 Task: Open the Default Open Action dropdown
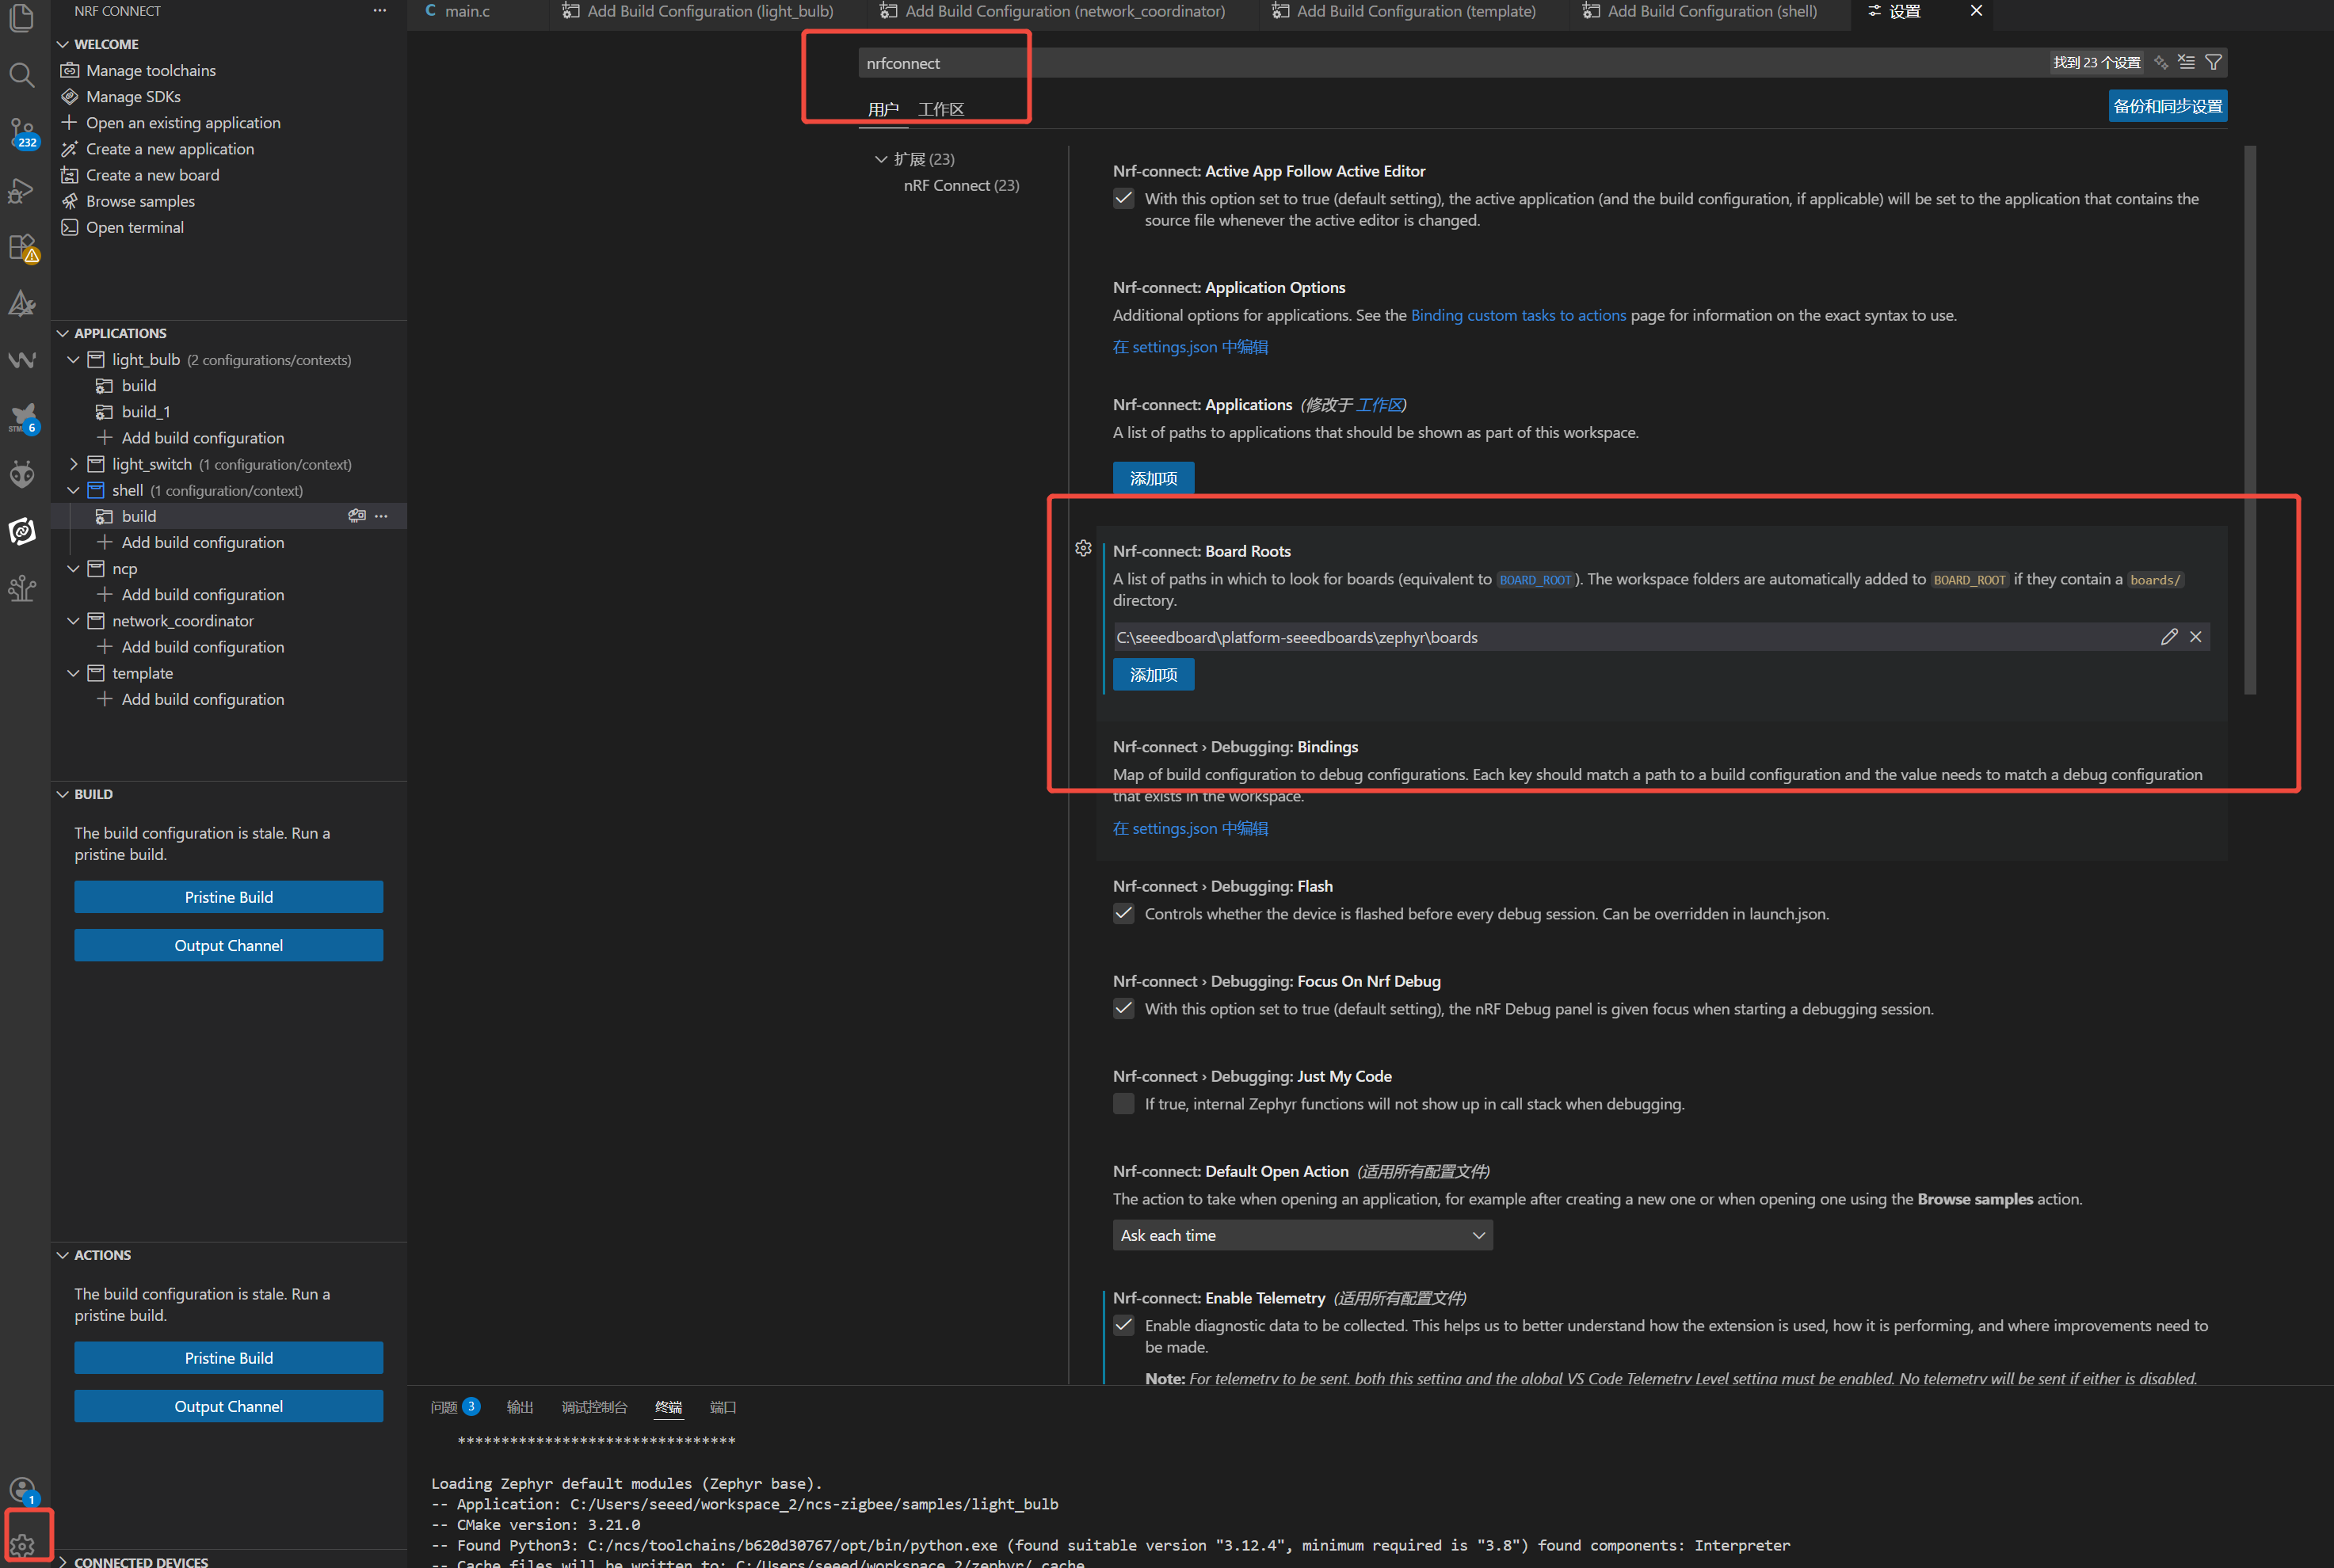[1302, 1235]
